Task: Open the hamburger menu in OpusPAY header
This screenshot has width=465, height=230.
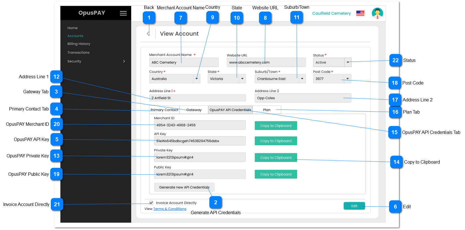Action: (x=123, y=13)
